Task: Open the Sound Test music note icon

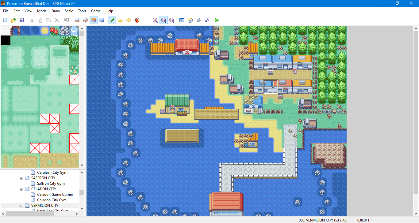Action: pyautogui.click(x=207, y=20)
